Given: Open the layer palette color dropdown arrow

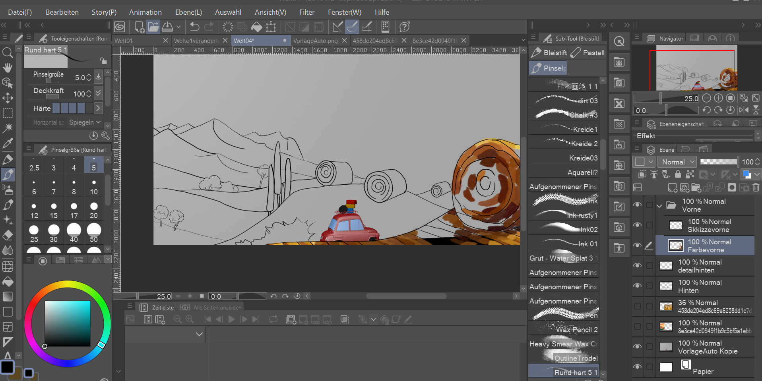Looking at the screenshot, I should pos(651,162).
